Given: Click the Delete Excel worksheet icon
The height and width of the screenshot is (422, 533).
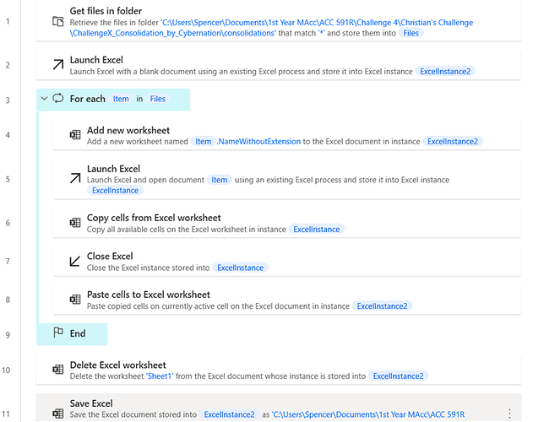Looking at the screenshot, I should (58, 370).
